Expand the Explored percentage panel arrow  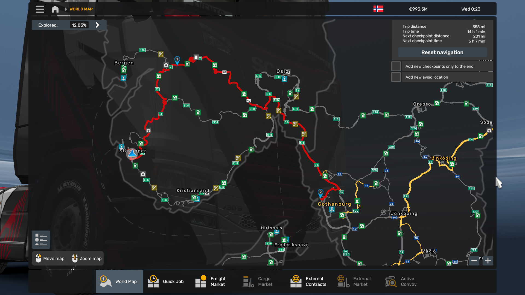coord(97,25)
